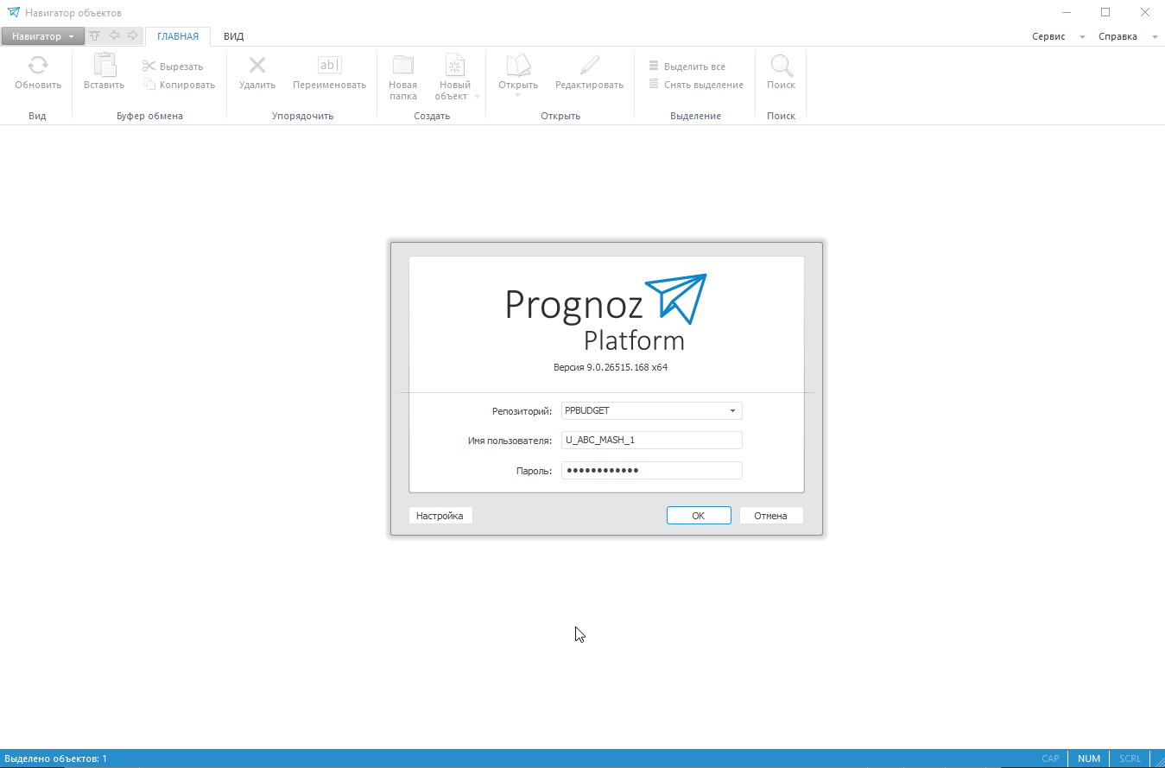Go back with the left arrow icon

114,36
